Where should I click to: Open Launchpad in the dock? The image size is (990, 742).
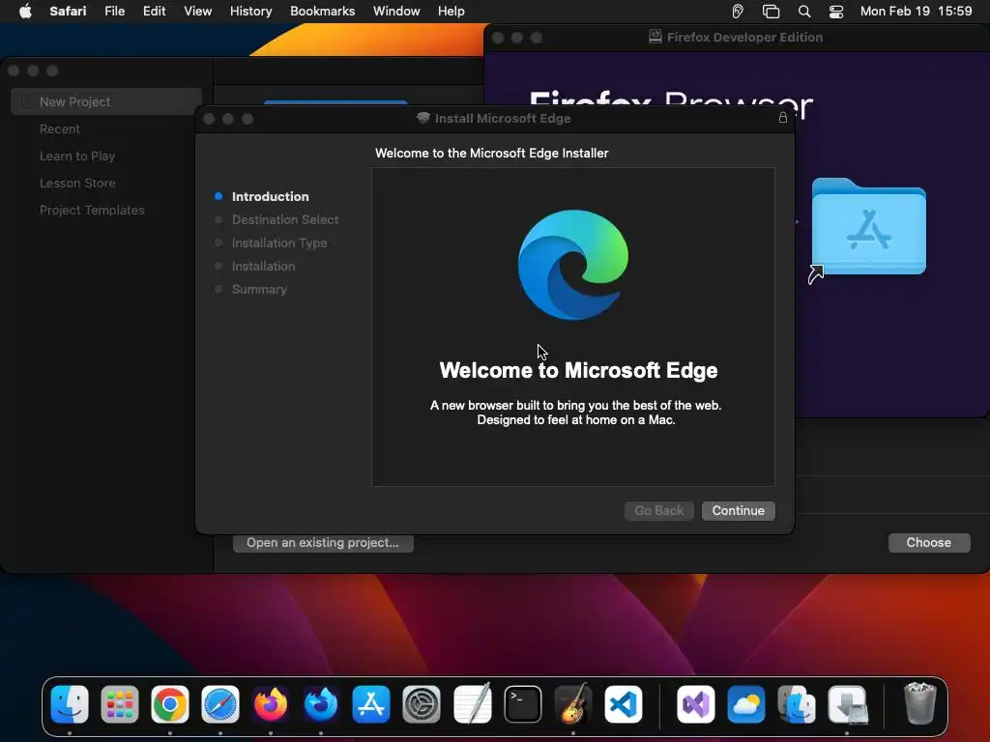click(119, 704)
